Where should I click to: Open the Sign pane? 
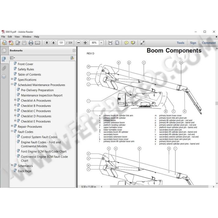pyautogui.click(x=193, y=43)
